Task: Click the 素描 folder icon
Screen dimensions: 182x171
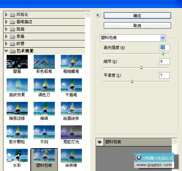Action: [12, 36]
